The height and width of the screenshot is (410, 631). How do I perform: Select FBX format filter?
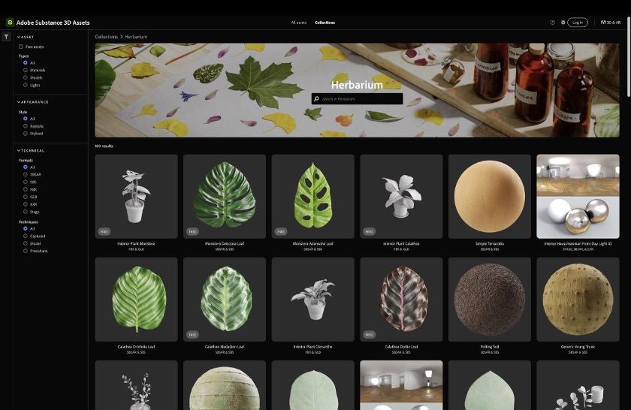point(26,189)
